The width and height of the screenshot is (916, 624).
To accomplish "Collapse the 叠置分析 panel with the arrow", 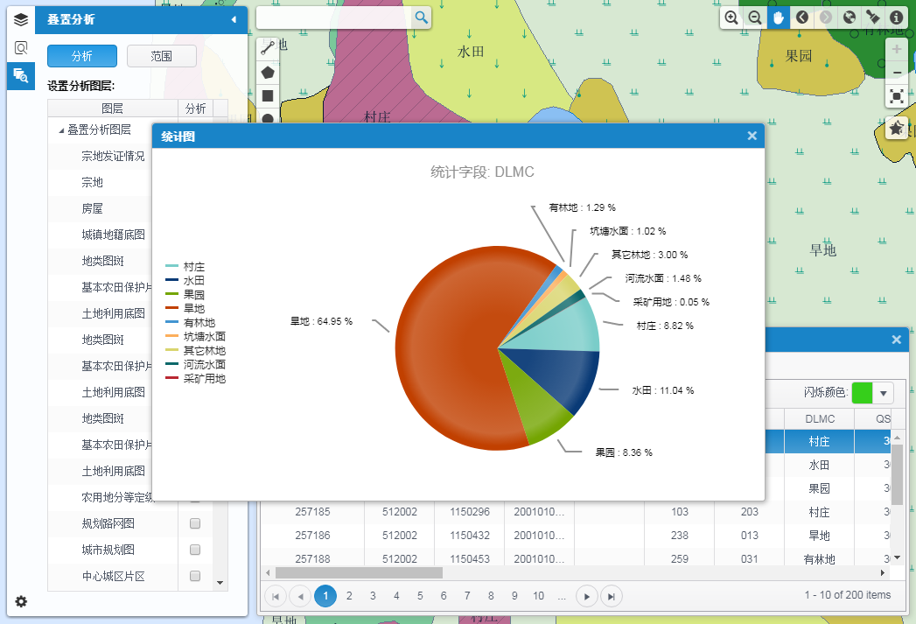I will click(x=234, y=20).
